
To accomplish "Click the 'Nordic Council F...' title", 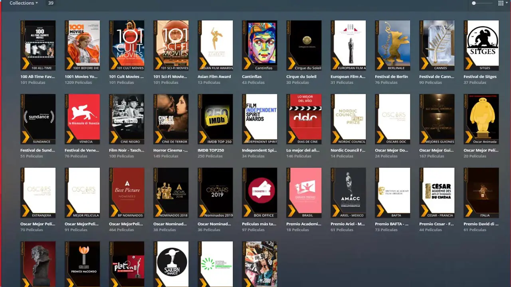I will click(x=348, y=150).
